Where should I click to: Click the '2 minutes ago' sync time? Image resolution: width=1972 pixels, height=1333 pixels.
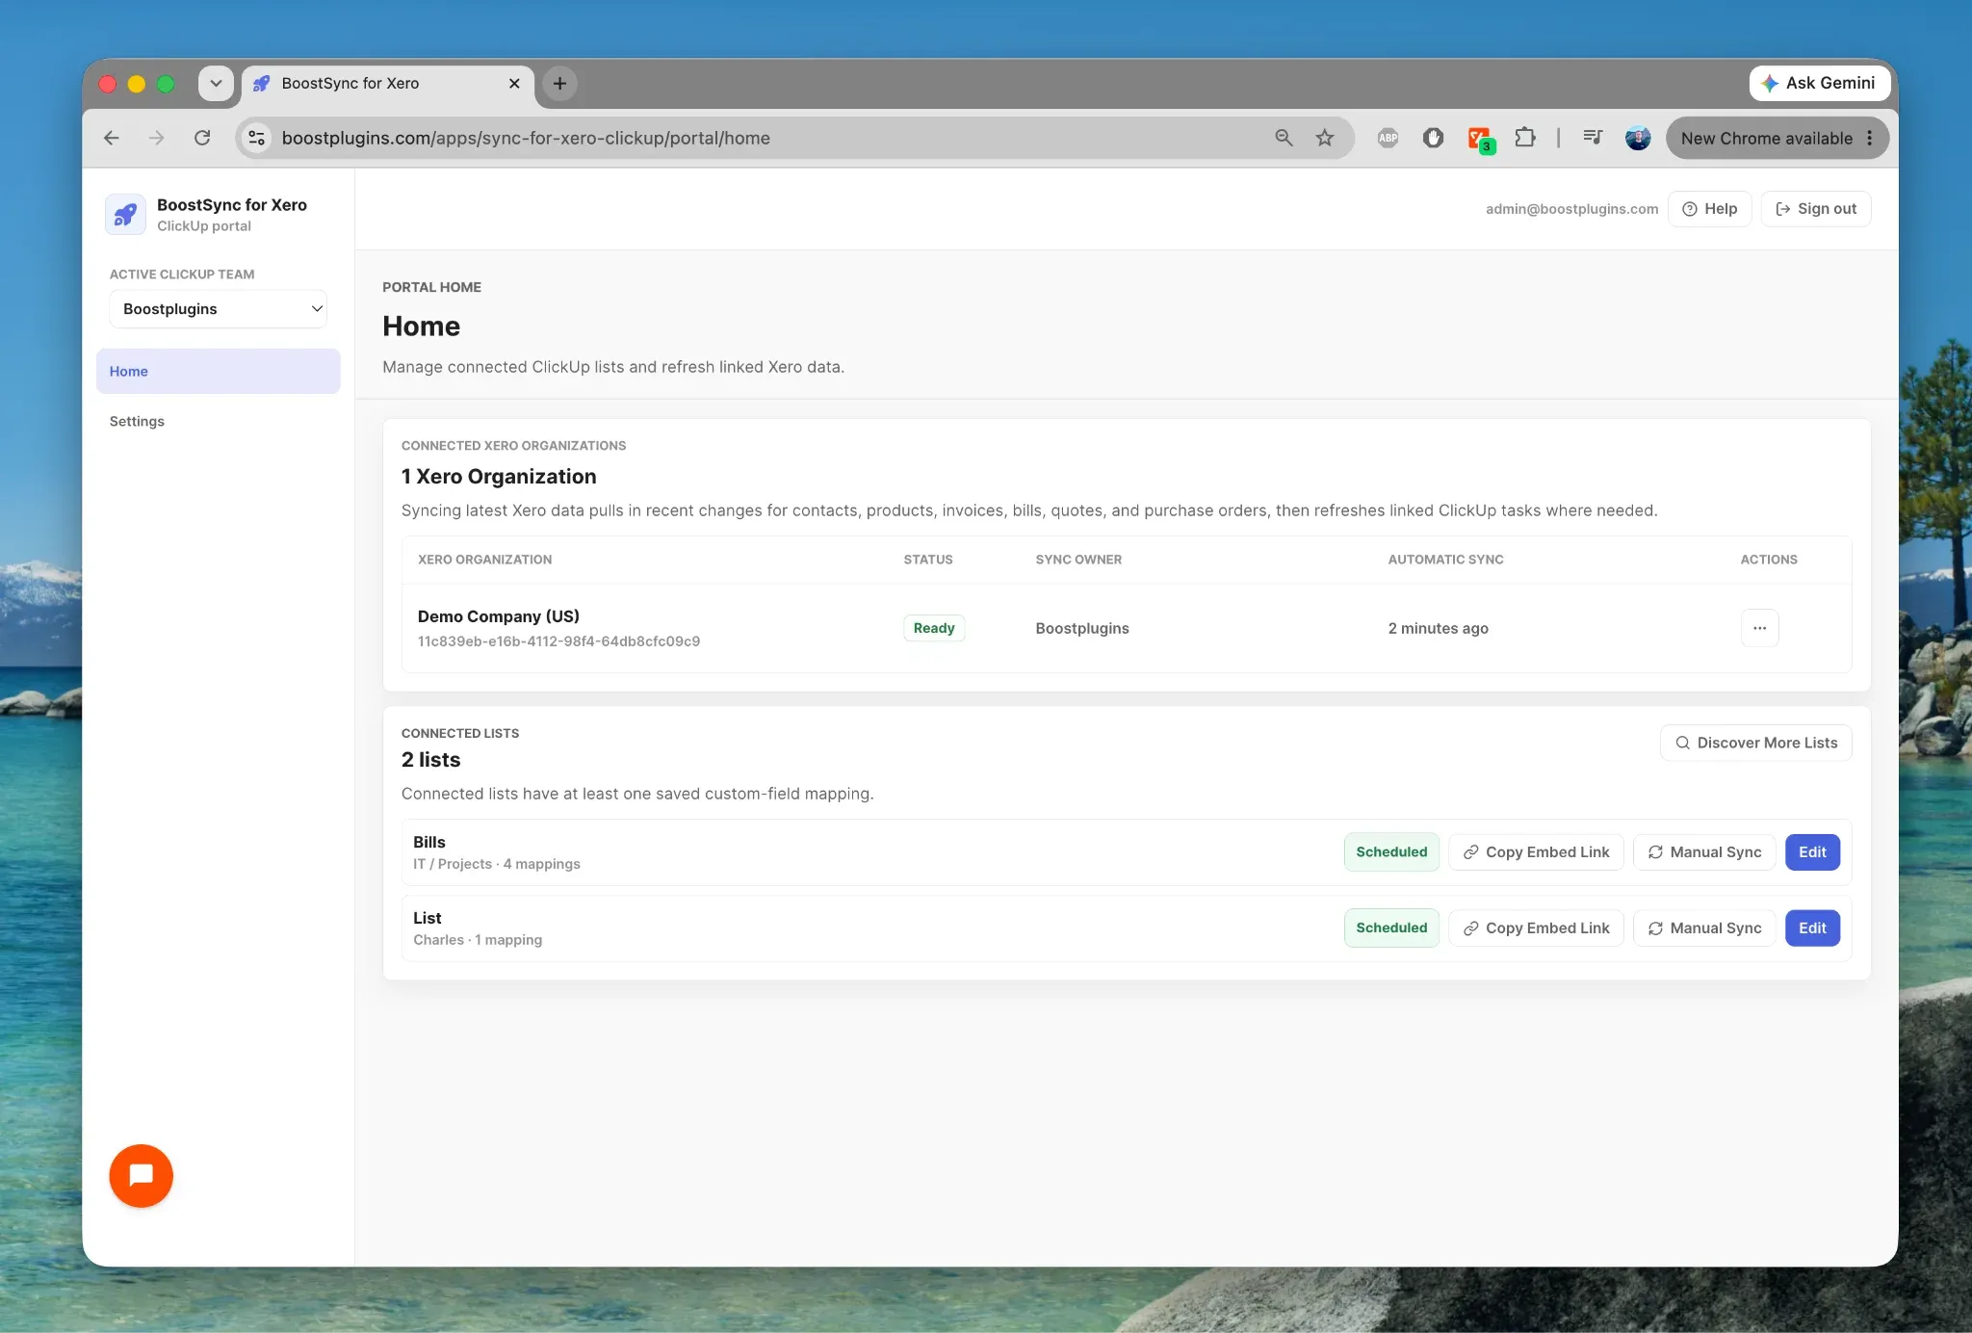1438,628
